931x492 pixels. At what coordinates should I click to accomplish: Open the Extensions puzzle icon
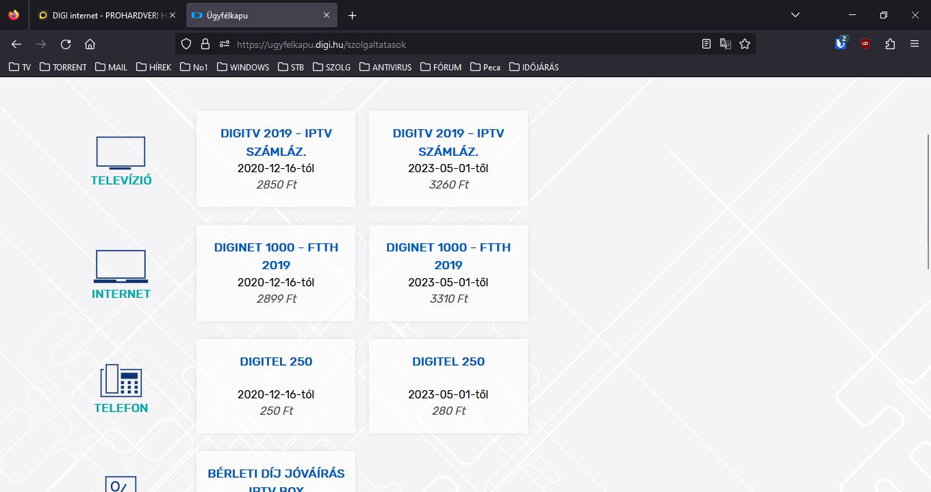click(890, 44)
